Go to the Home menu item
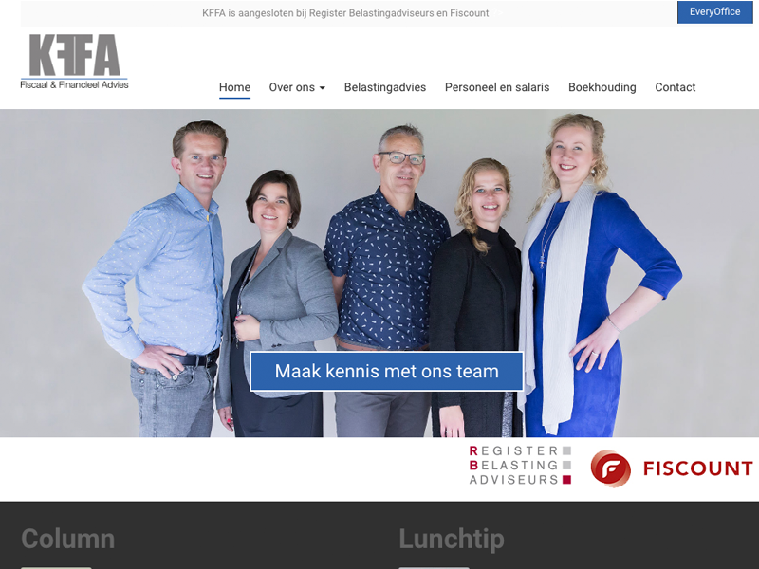The image size is (759, 569). (x=234, y=87)
